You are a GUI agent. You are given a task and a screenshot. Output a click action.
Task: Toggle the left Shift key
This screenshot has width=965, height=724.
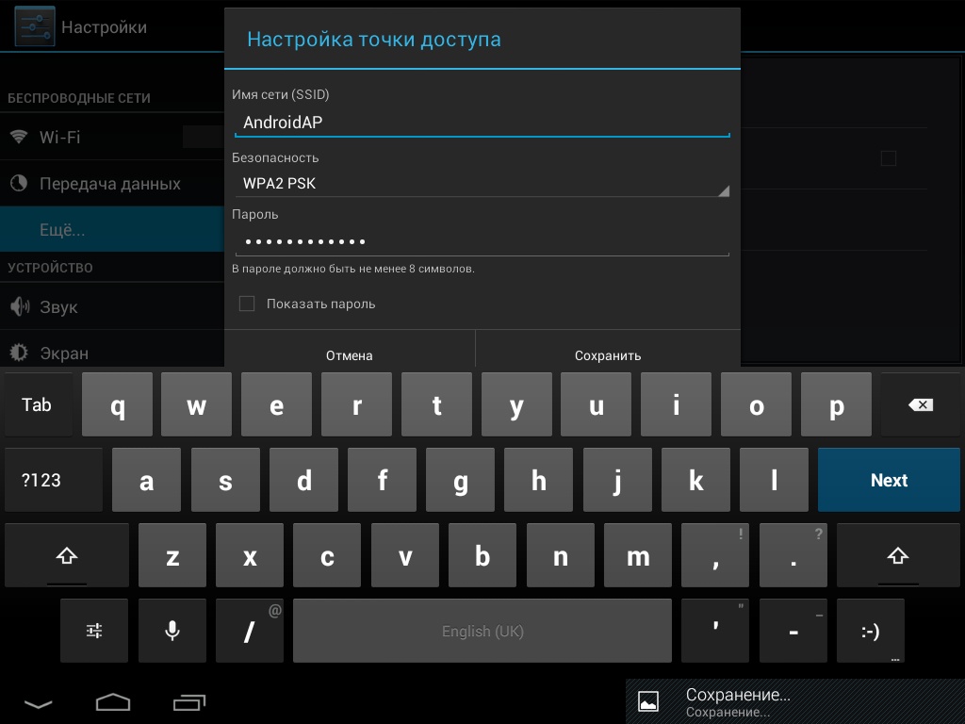(66, 556)
